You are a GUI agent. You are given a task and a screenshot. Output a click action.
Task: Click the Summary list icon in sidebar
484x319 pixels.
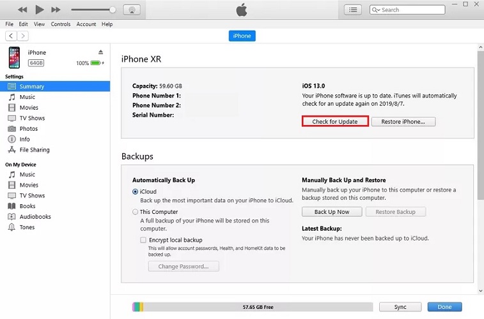click(x=12, y=87)
